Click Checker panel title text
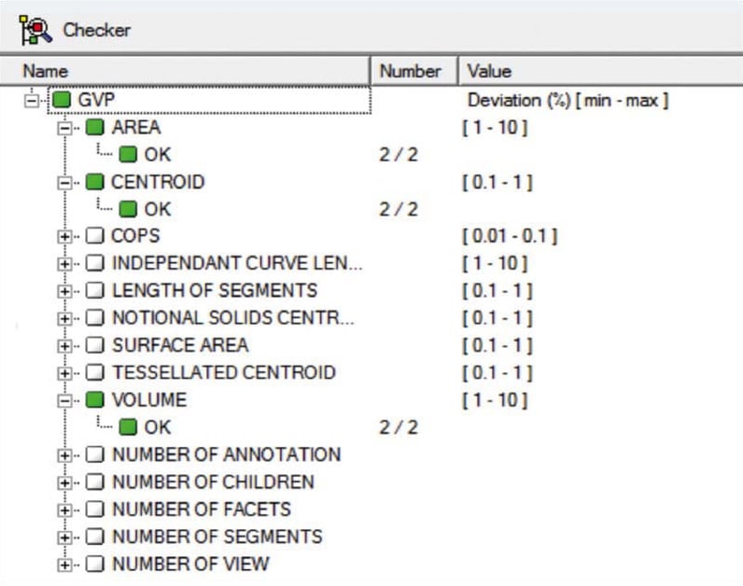 97,30
